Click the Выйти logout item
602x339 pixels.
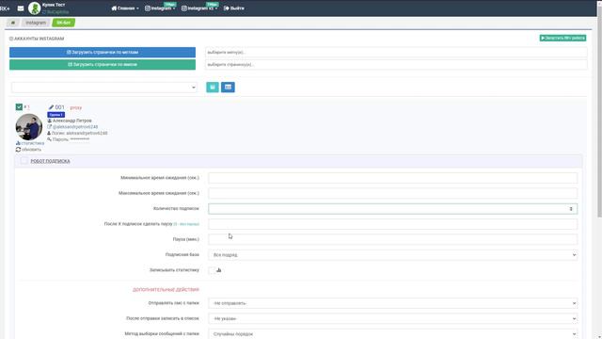pos(234,8)
